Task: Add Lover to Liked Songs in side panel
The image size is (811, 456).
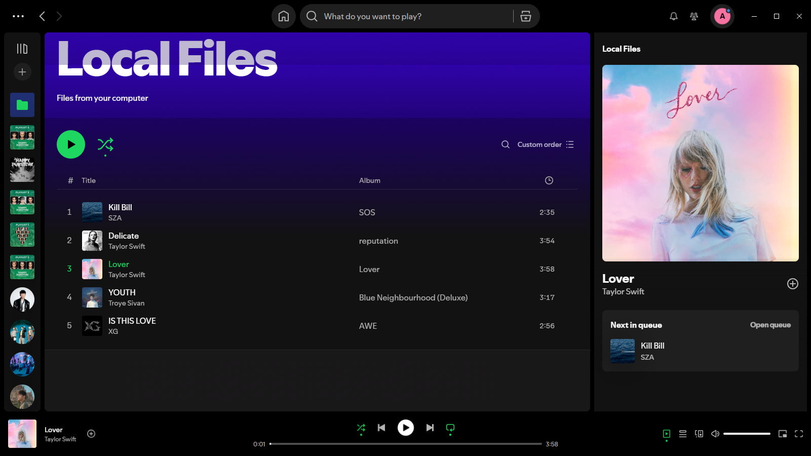Action: click(793, 284)
